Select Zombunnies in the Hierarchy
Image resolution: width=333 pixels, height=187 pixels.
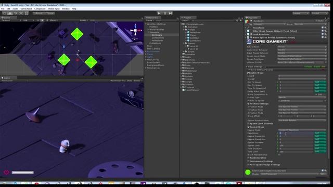[x=158, y=38]
